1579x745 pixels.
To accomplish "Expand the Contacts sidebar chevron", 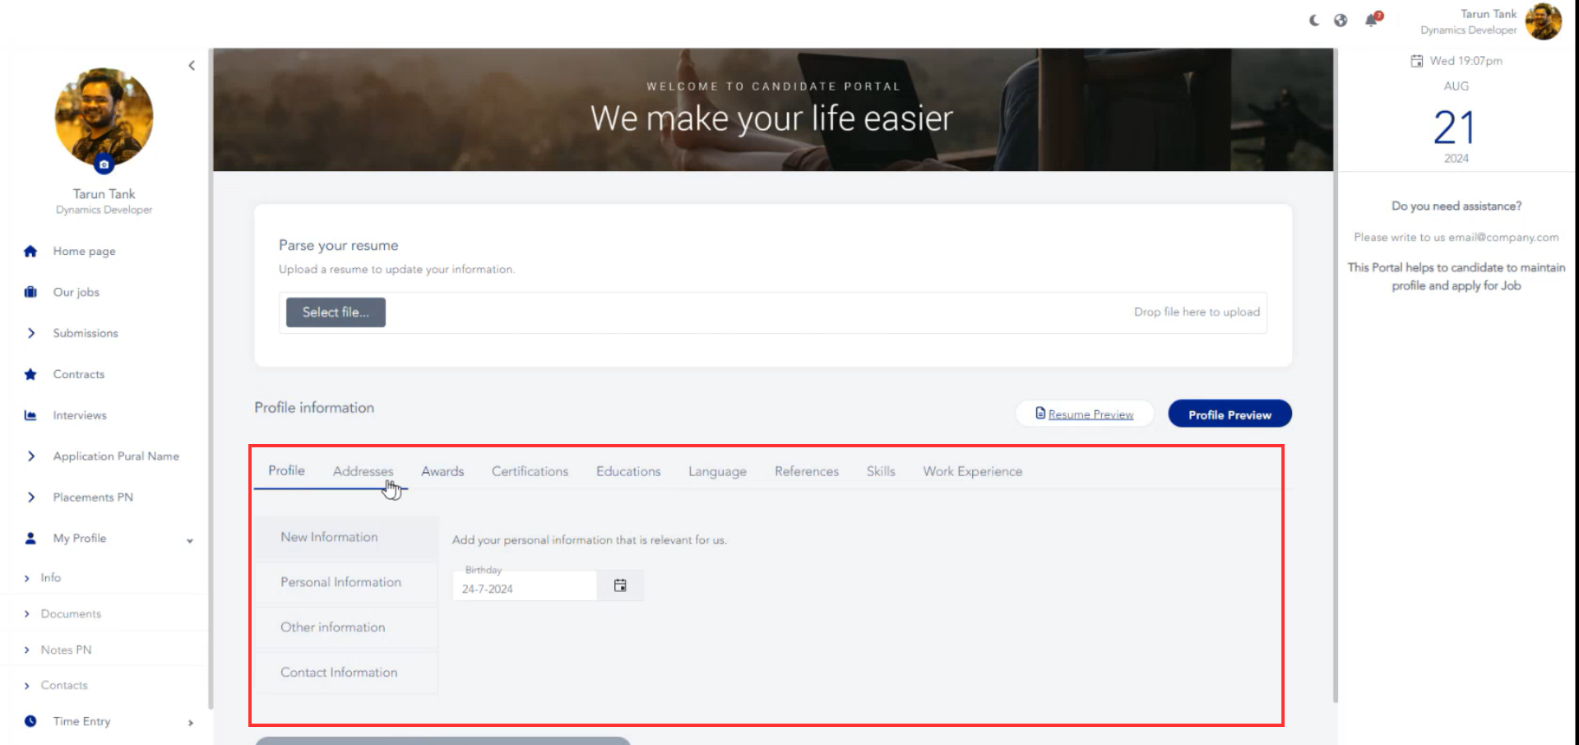I will click(x=27, y=686).
